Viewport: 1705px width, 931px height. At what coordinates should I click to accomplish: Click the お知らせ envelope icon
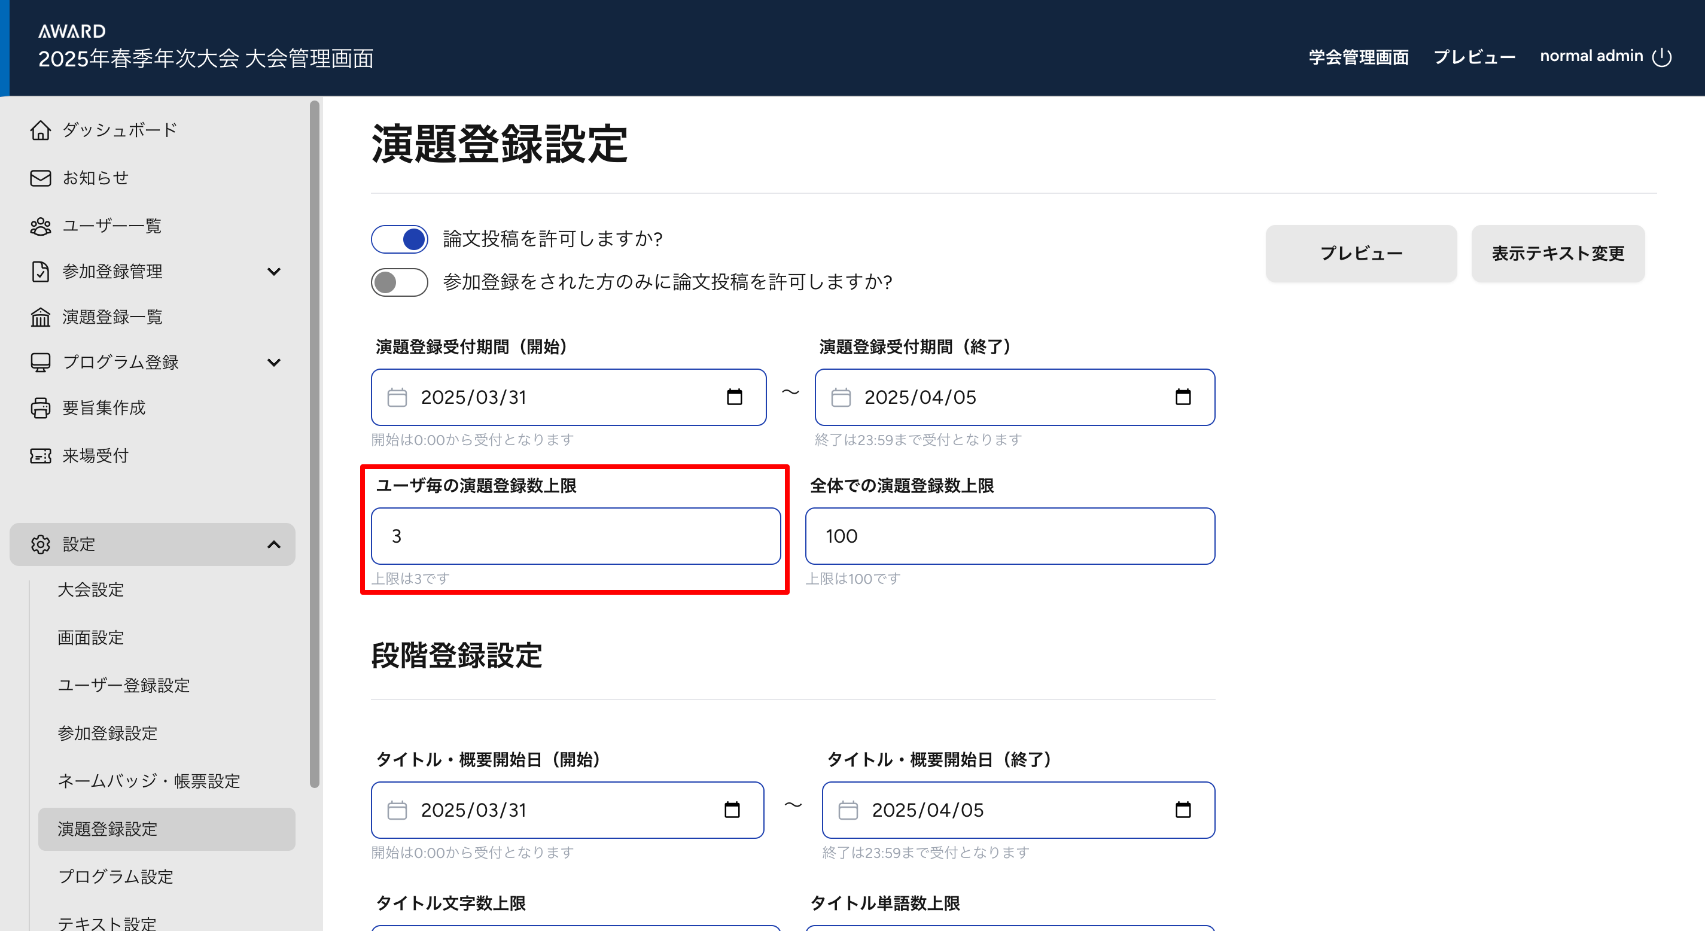[x=40, y=178]
